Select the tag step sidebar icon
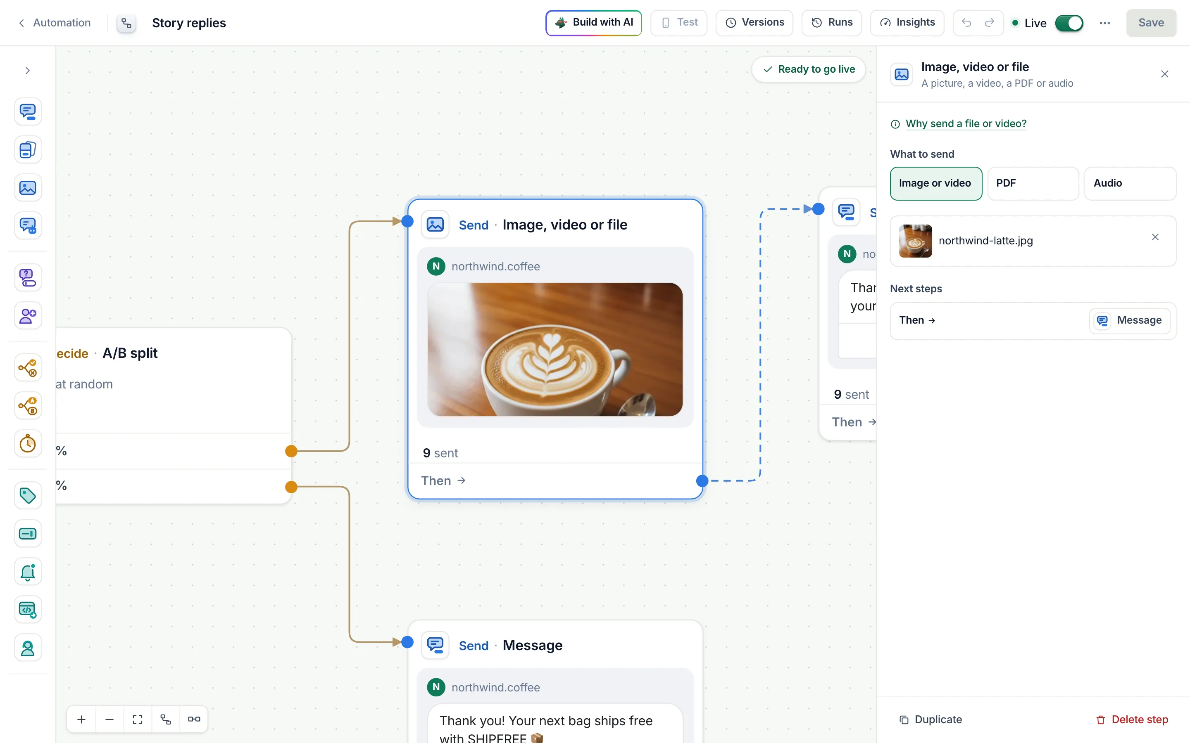This screenshot has width=1190, height=743. coord(28,495)
